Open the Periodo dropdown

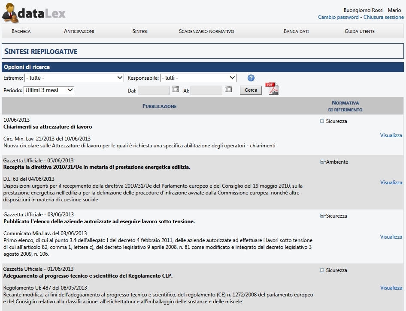tap(48, 90)
